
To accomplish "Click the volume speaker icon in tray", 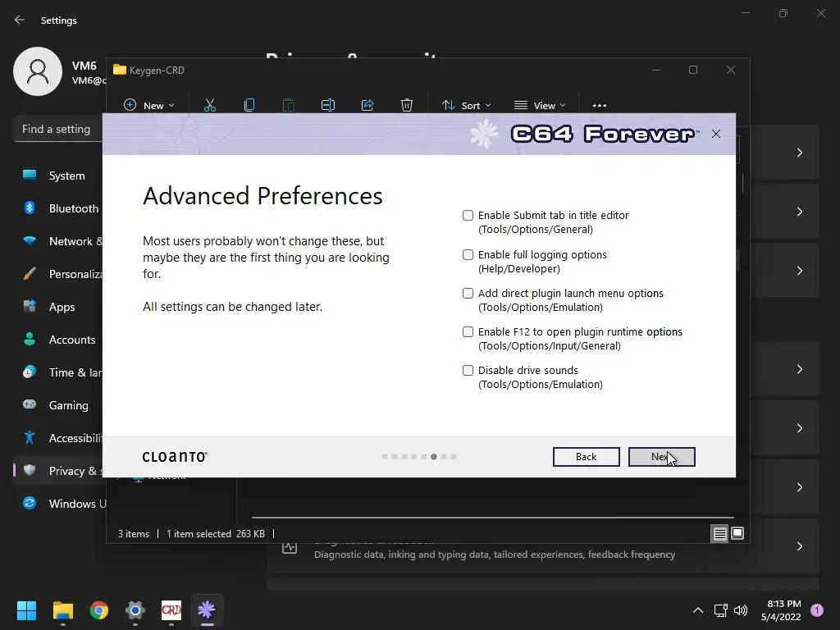I will (x=741, y=610).
